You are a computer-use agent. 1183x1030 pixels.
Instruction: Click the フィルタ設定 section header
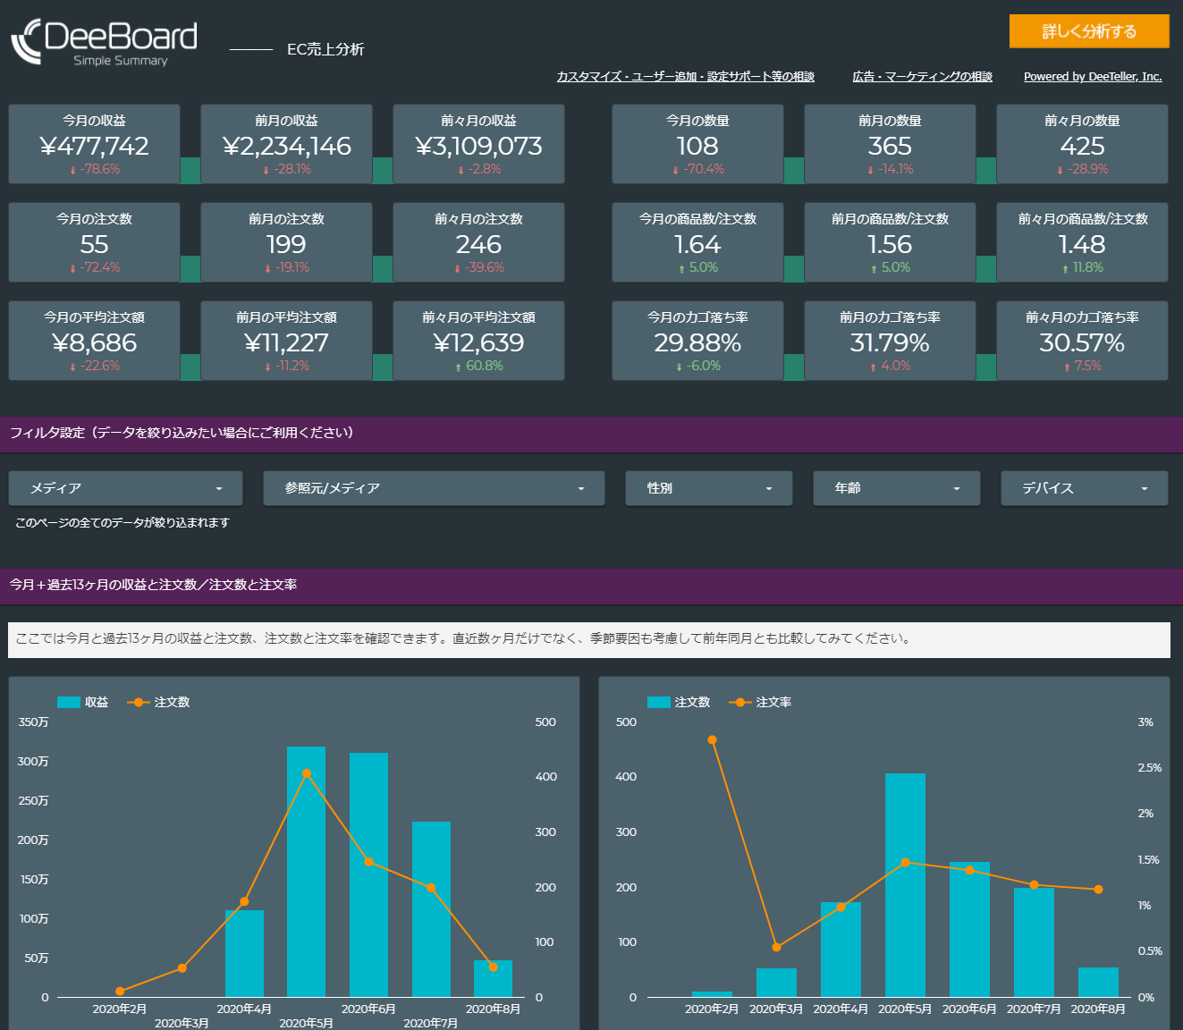(x=179, y=433)
